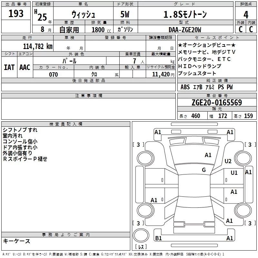Select the U2 dent mark on fender
Image resolution: width=258 pixels, height=258 pixels.
coord(228,161)
